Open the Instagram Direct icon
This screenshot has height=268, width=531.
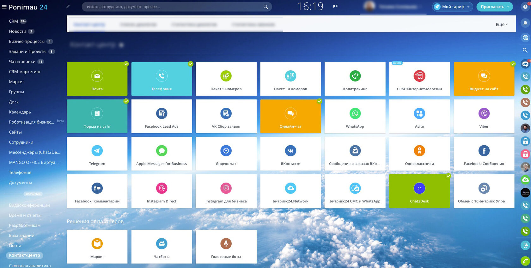162,188
